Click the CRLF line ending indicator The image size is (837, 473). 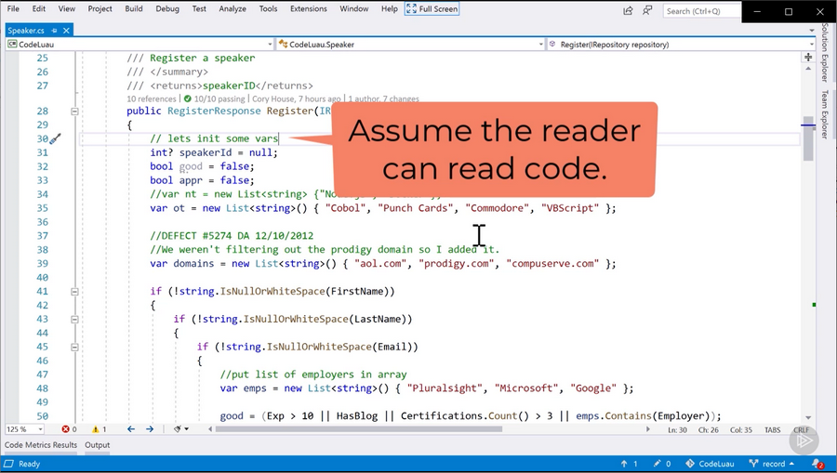pyautogui.click(x=802, y=430)
